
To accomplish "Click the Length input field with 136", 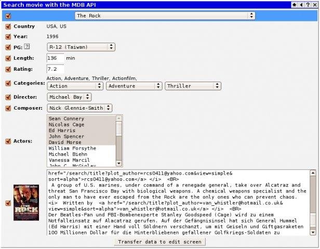I will coord(55,58).
